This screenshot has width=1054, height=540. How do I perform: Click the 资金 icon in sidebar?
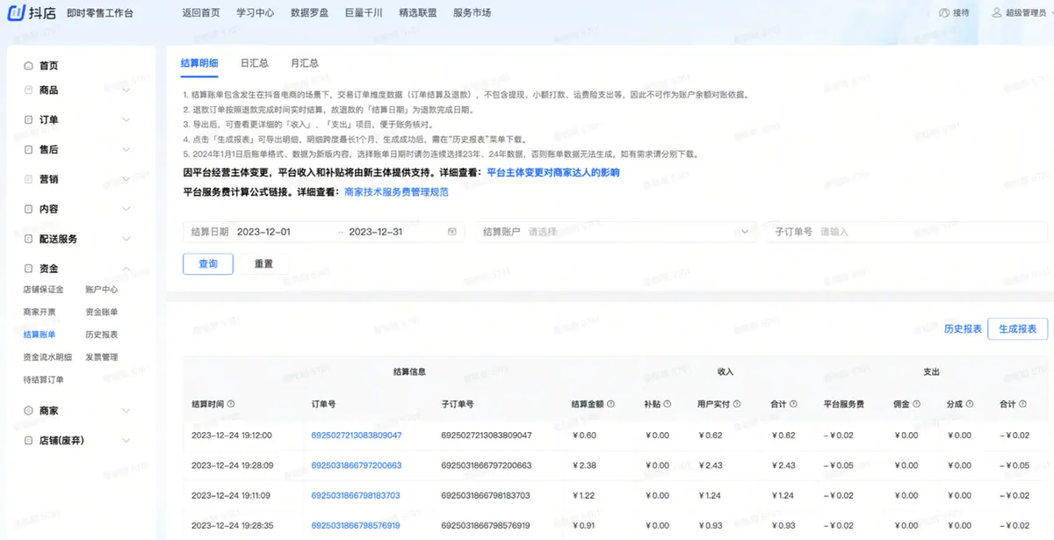pyautogui.click(x=29, y=269)
